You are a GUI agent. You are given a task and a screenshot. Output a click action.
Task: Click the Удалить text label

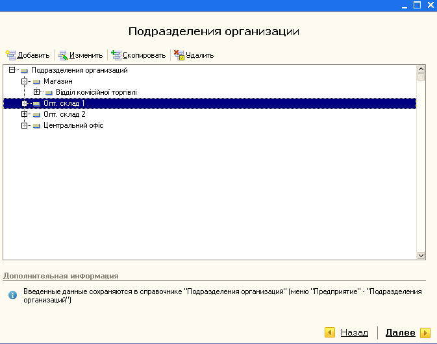click(x=199, y=55)
